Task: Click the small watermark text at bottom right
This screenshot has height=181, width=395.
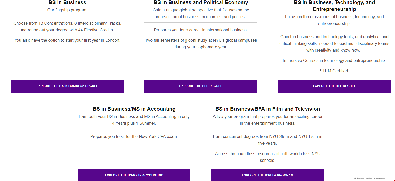Action: (x=369, y=178)
